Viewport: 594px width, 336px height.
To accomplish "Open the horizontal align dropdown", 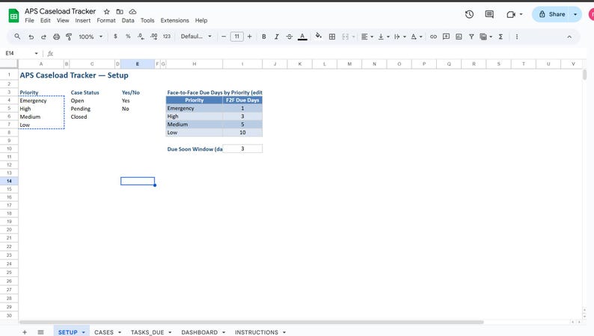I will click(x=367, y=37).
